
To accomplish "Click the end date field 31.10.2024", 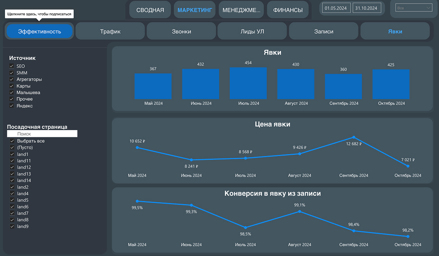I will 366,8.
